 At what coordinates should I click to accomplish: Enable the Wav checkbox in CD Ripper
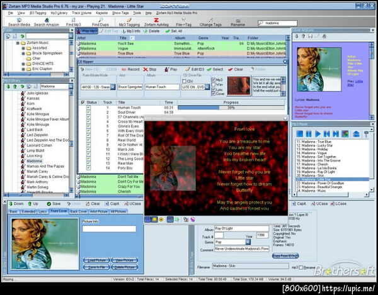(214, 84)
